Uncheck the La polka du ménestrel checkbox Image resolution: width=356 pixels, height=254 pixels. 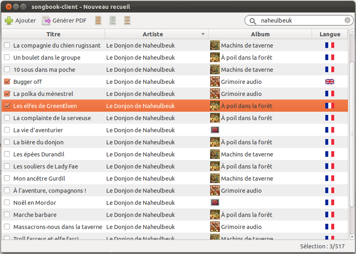7,94
